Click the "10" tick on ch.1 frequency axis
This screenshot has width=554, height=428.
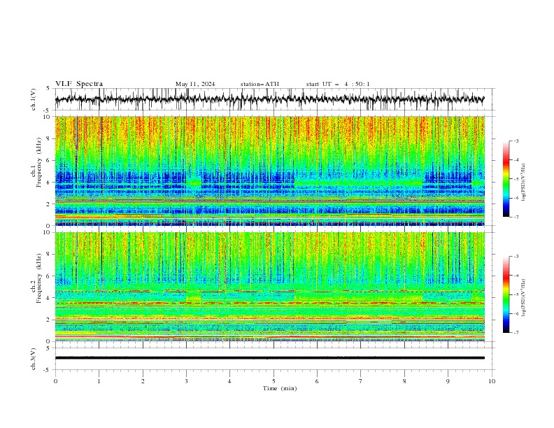pyautogui.click(x=48, y=117)
